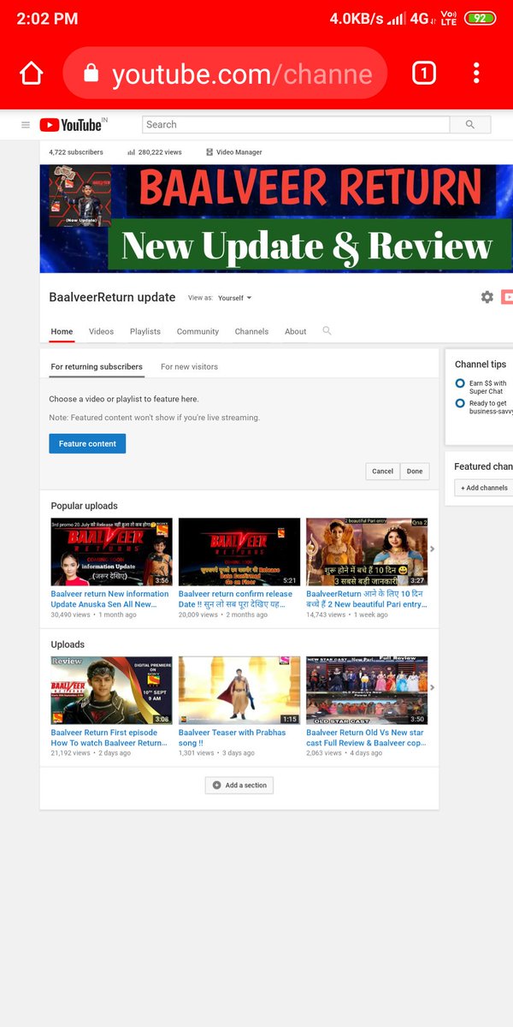This screenshot has width=513, height=1027.
Task: Tap the browser home icon
Action: (31, 74)
